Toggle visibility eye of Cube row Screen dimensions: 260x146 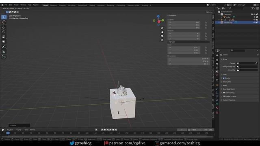255,17
